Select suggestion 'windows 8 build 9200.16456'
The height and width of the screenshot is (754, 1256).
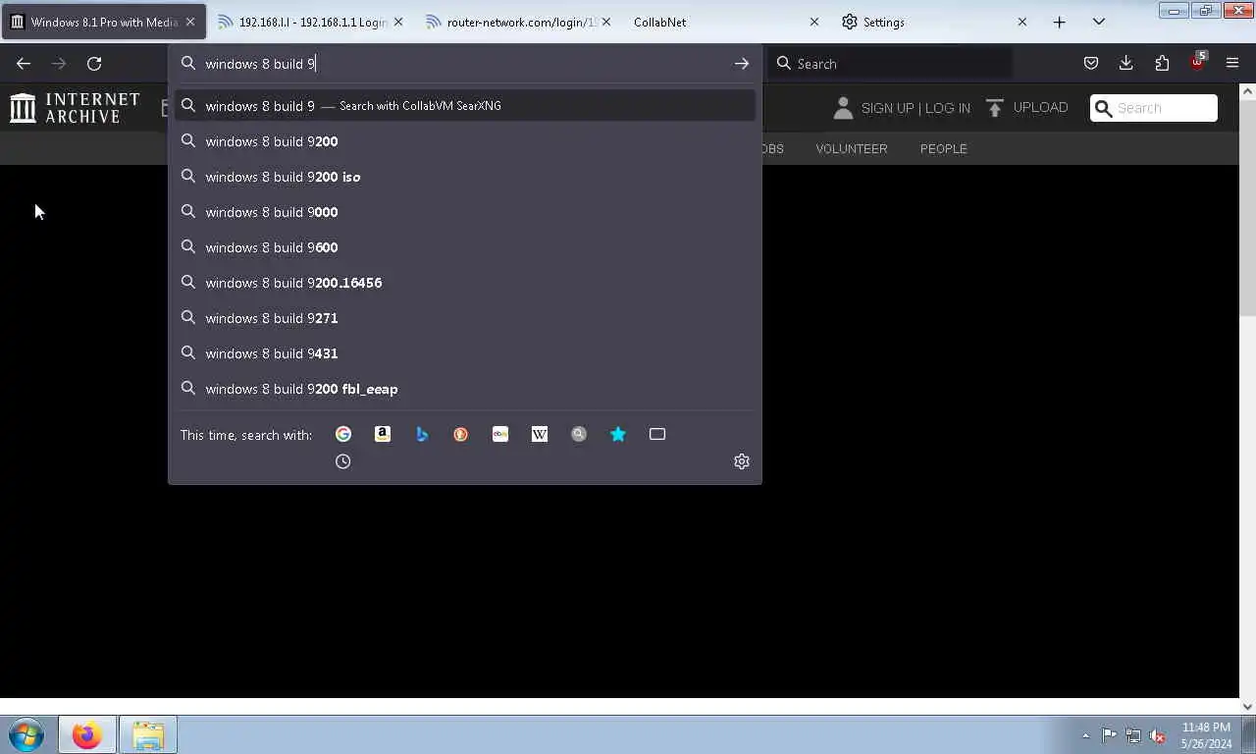click(x=465, y=283)
